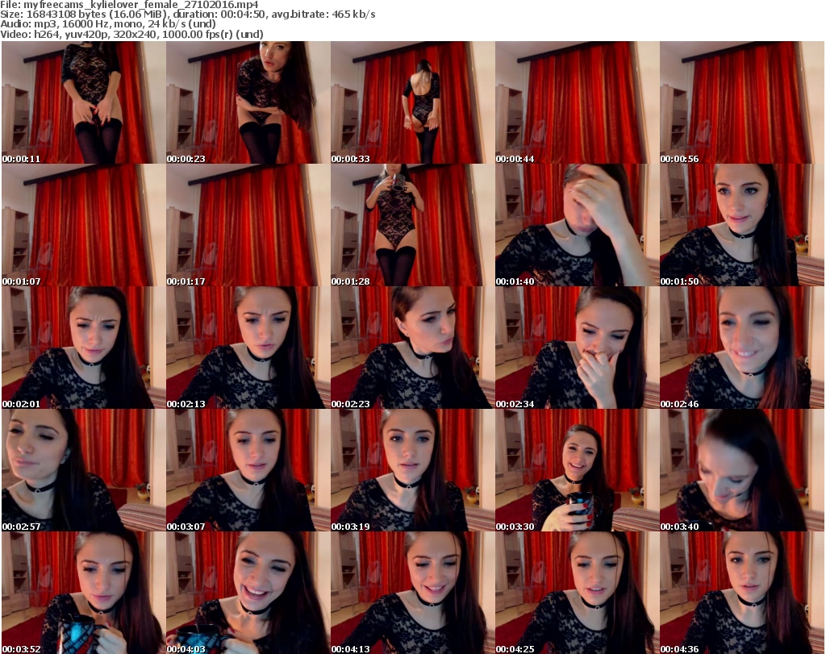
Task: View the frame stamped 00:04:03
Action: pos(248,593)
